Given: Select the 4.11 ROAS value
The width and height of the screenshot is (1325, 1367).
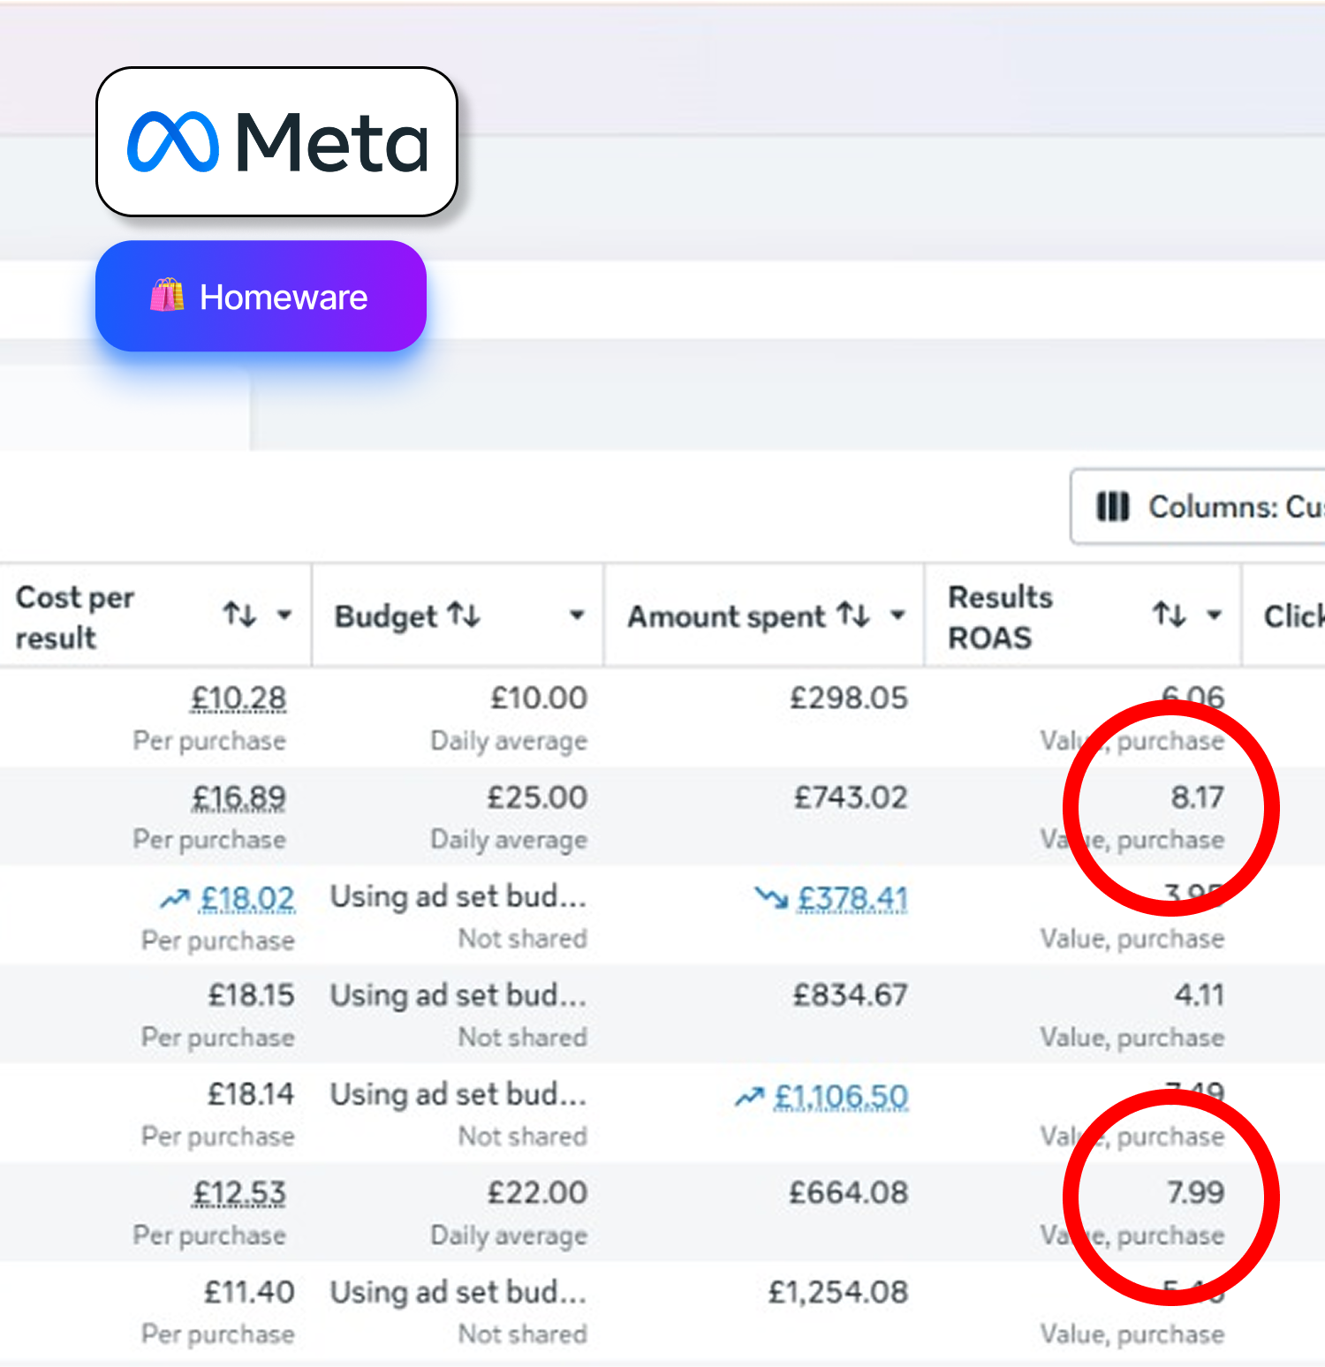Looking at the screenshot, I should click(1200, 996).
